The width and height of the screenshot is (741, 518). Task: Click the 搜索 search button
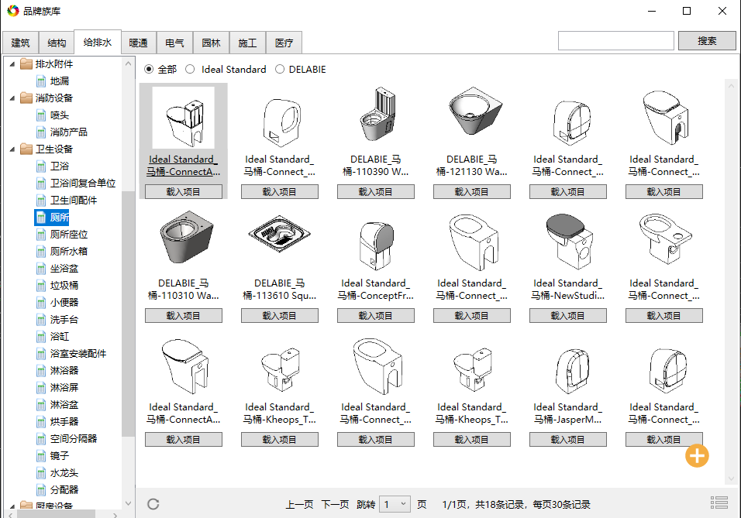pos(707,41)
